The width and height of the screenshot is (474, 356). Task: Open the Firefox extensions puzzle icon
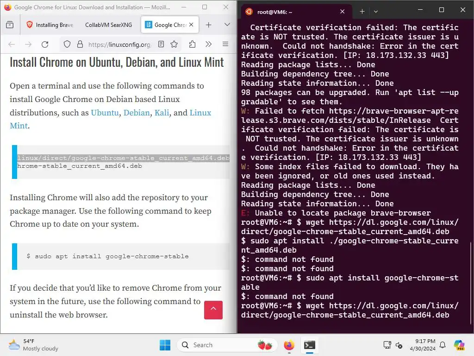click(x=192, y=44)
